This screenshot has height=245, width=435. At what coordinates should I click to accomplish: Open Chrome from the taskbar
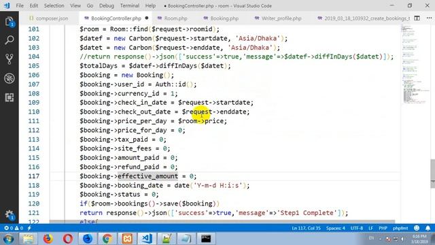pos(107,239)
